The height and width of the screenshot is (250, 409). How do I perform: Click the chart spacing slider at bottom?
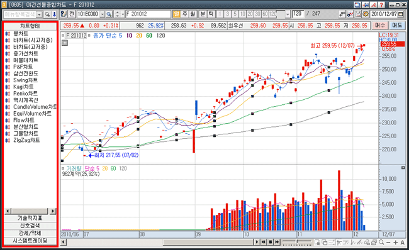pos(297,242)
